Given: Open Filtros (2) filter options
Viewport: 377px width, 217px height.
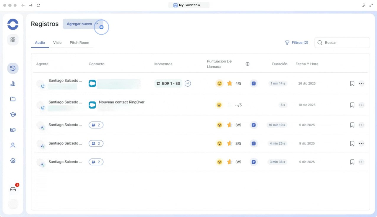Looking at the screenshot, I should click(296, 43).
